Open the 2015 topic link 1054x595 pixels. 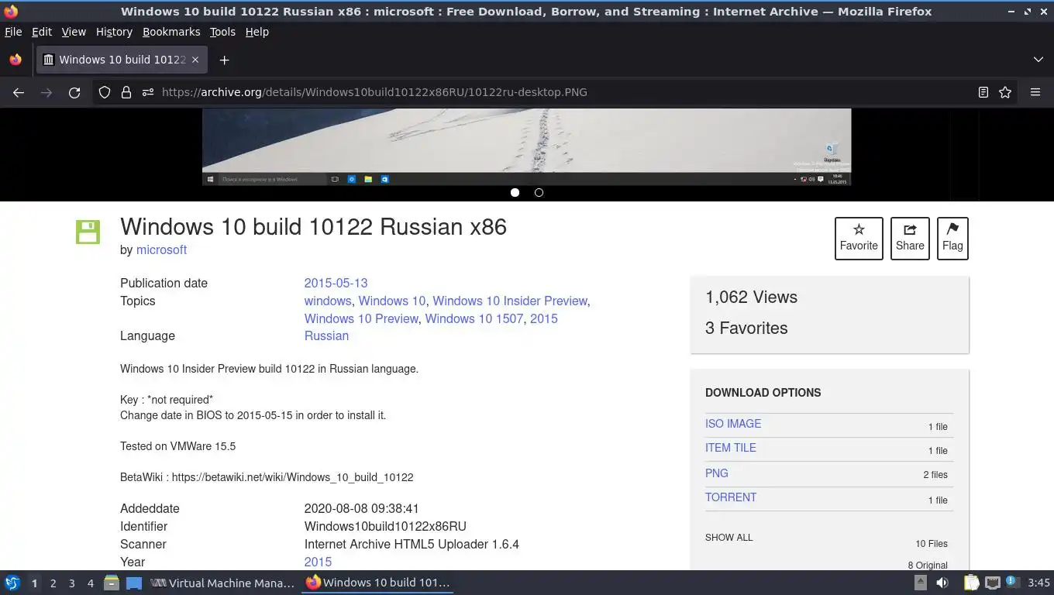point(544,318)
